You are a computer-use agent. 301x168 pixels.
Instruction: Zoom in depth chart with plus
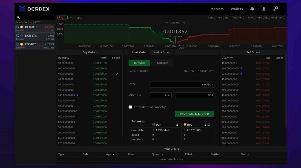pos(184,22)
